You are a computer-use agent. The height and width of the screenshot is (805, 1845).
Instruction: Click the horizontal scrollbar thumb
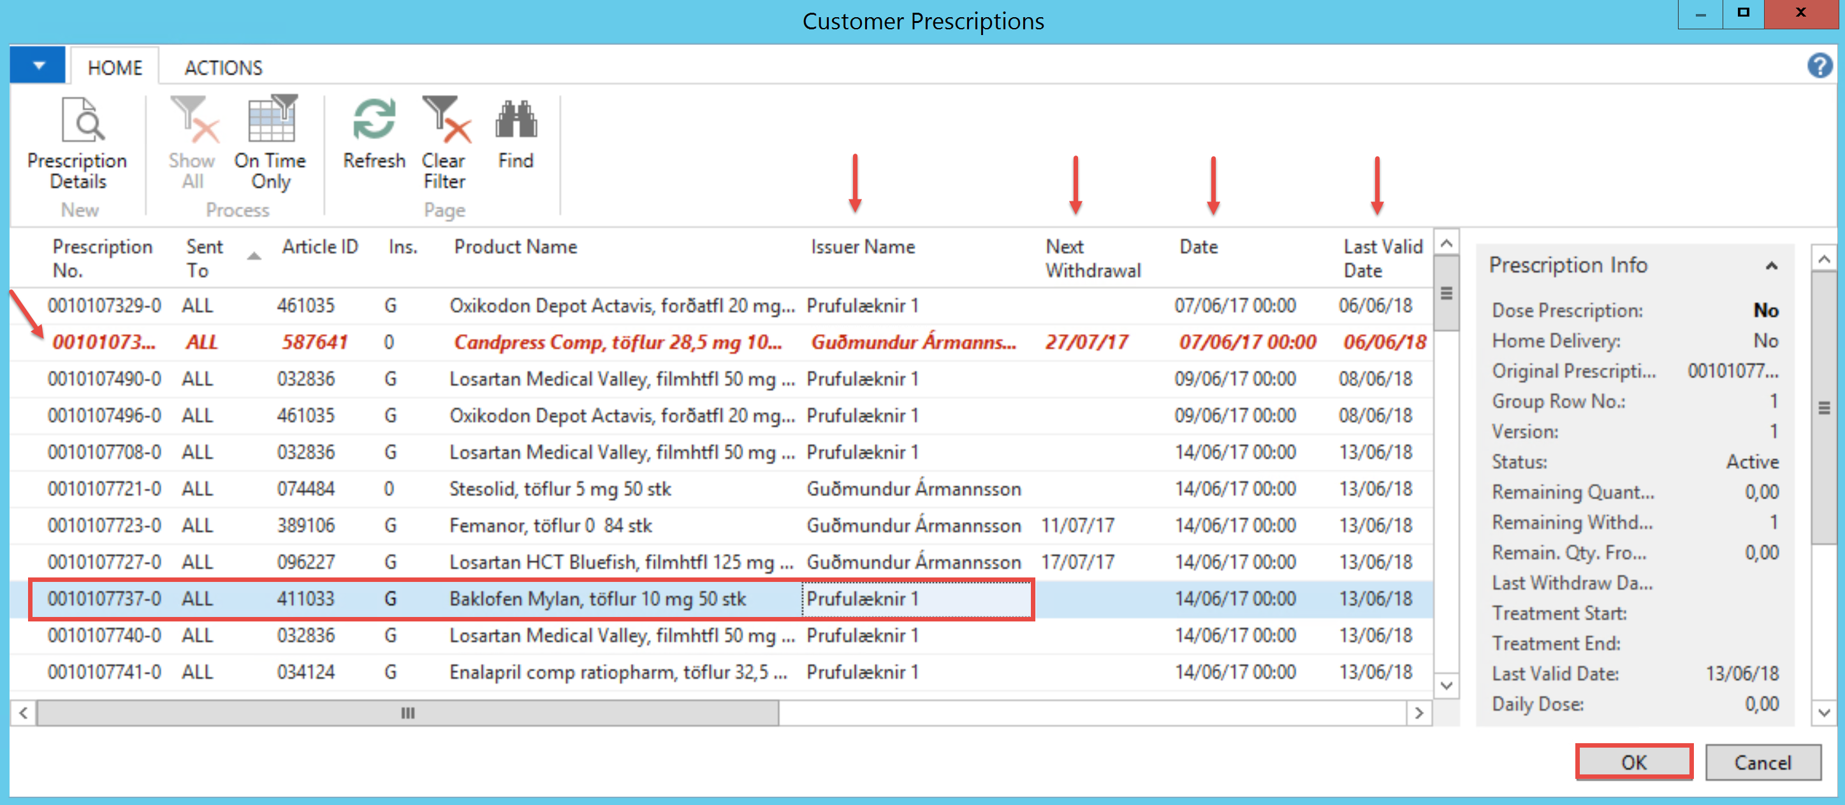(407, 713)
